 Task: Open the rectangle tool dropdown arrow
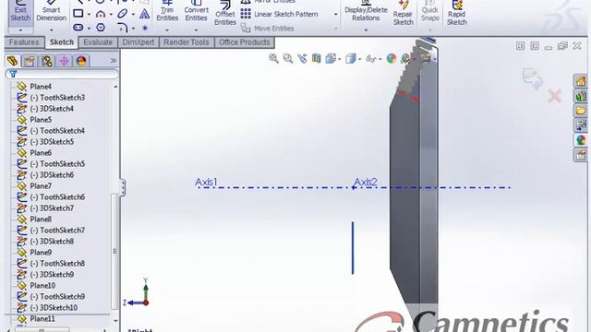[89, 15]
